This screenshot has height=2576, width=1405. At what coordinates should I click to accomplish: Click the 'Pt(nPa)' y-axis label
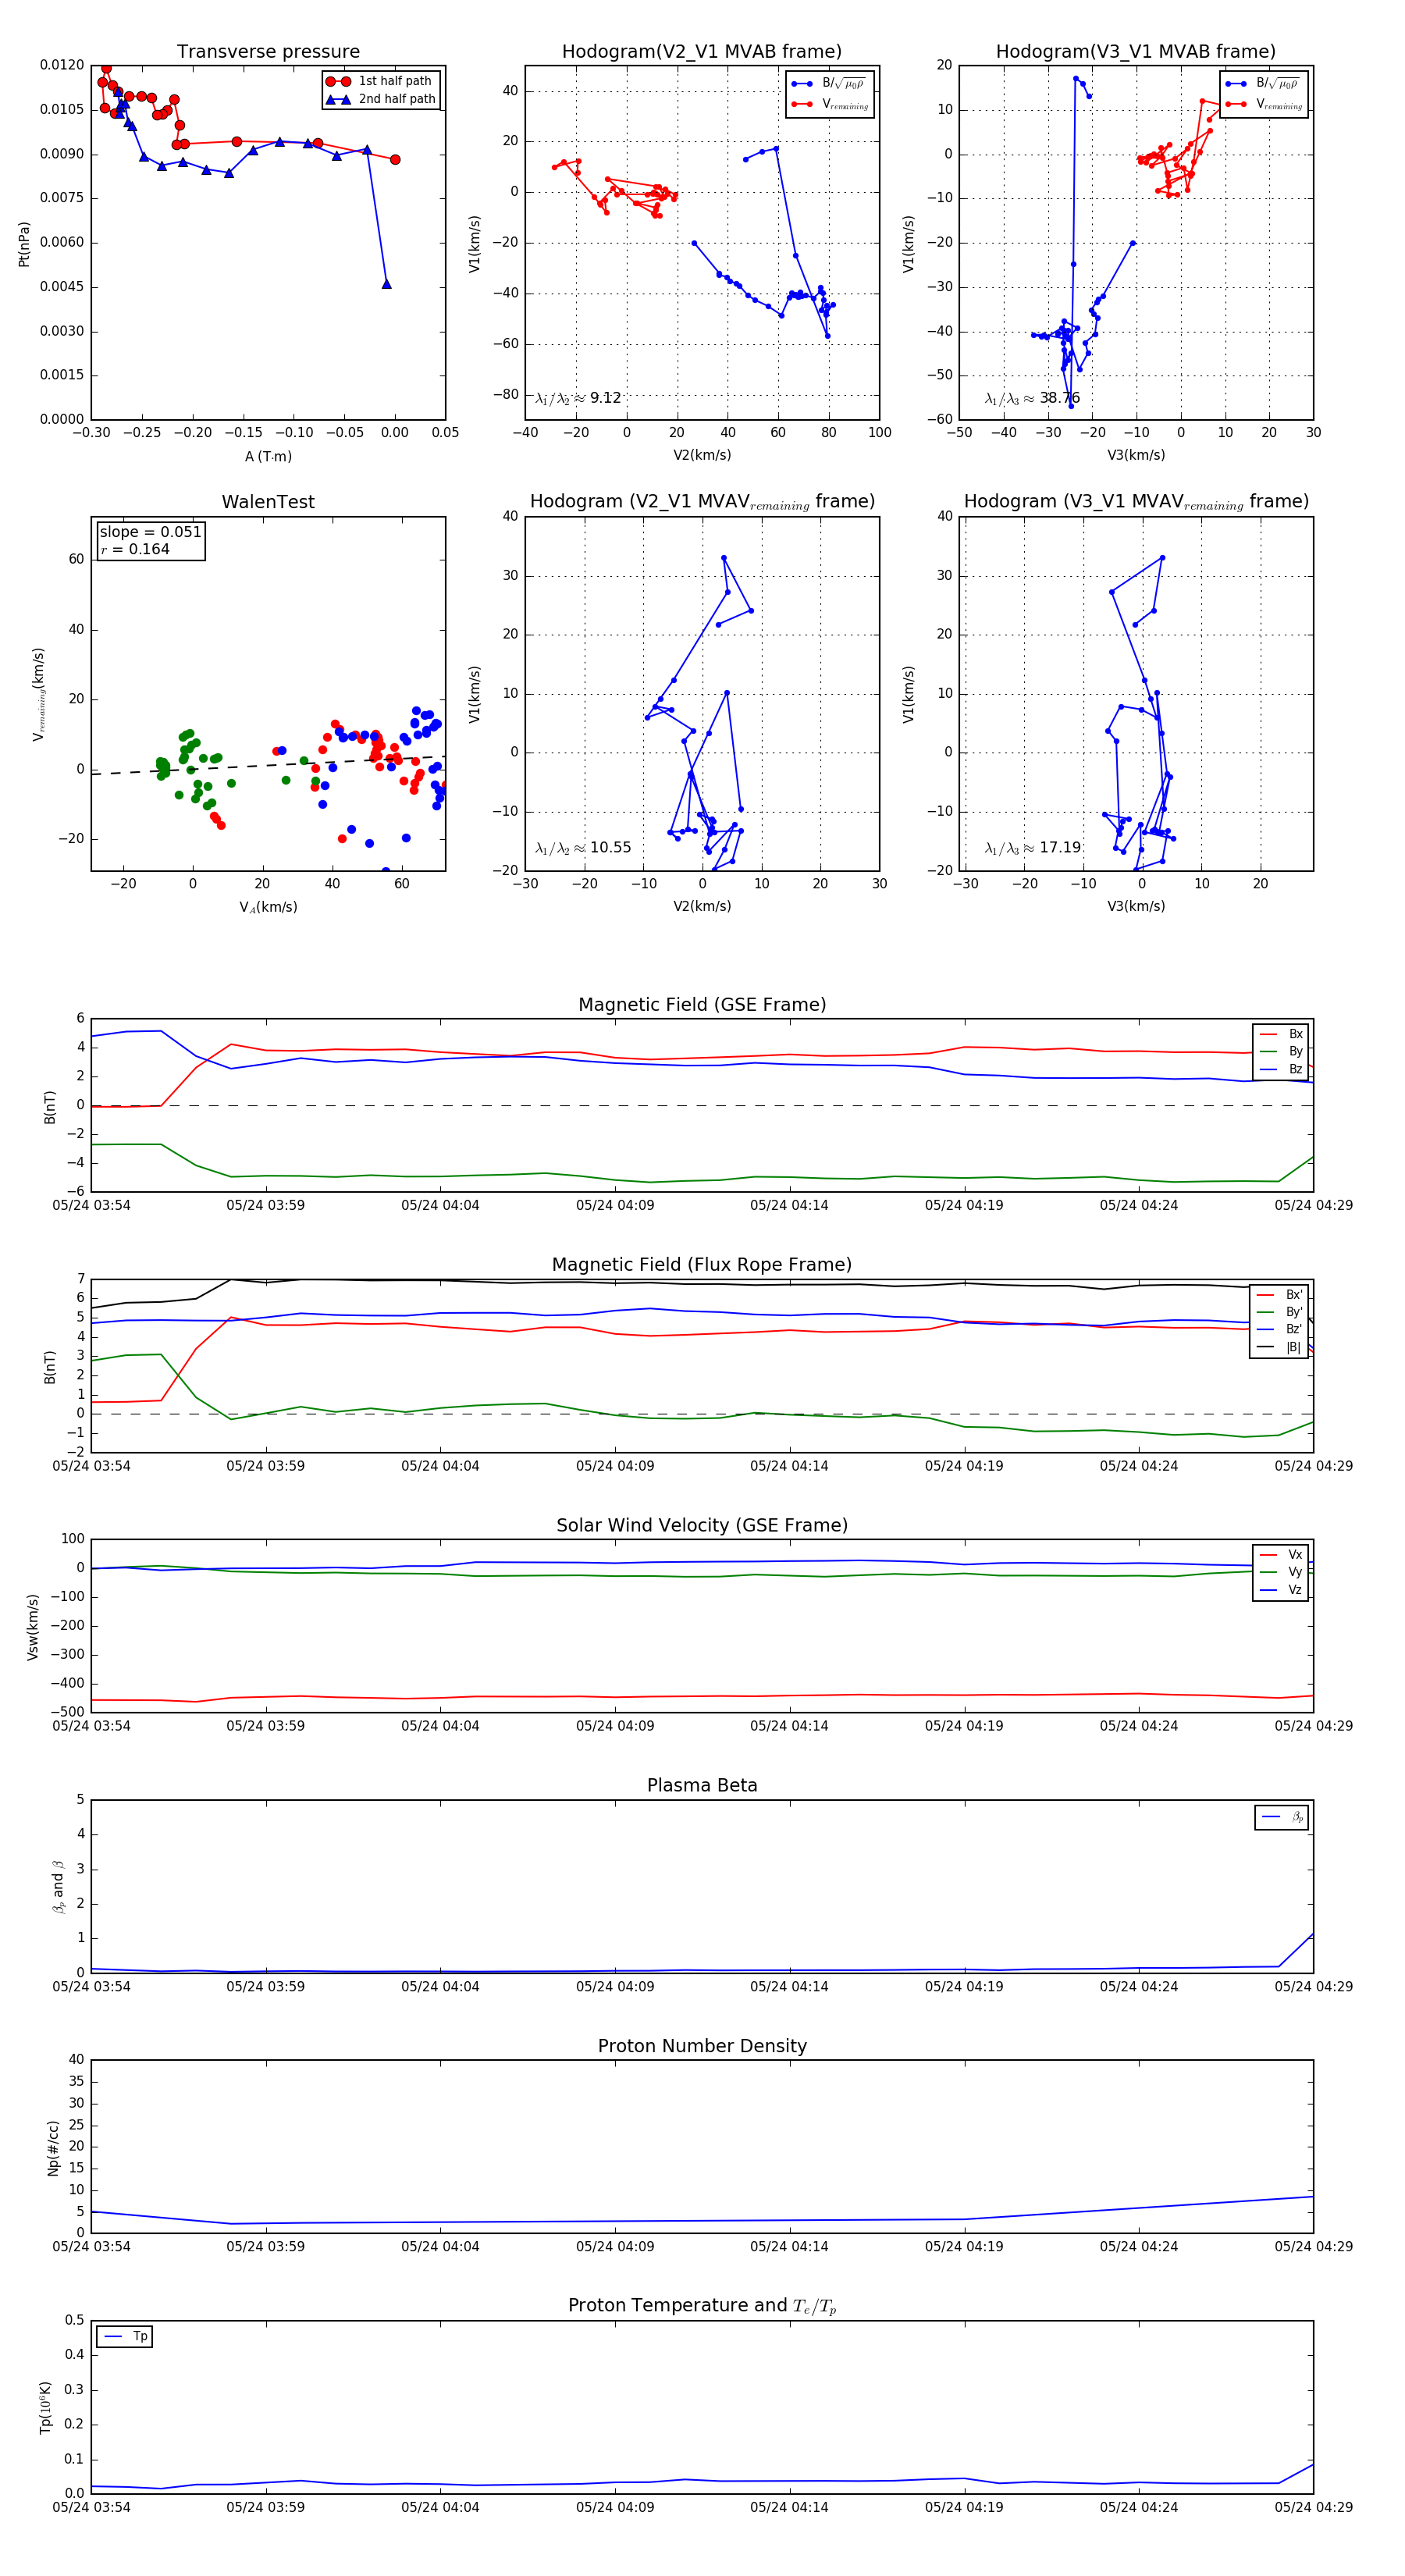24,243
